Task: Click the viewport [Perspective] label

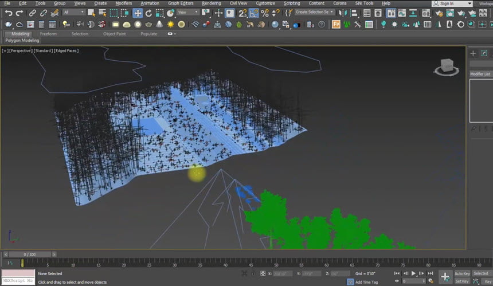Action: [x=21, y=50]
